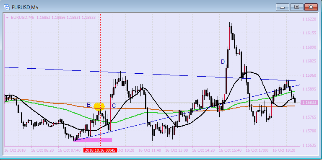This screenshot has width=322, height=160.
Task: Click the 'C' chart label
Action: coord(114,106)
